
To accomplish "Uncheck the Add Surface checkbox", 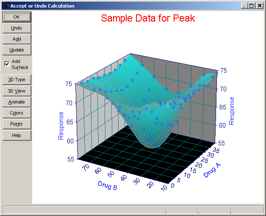I will pyautogui.click(x=7, y=64).
